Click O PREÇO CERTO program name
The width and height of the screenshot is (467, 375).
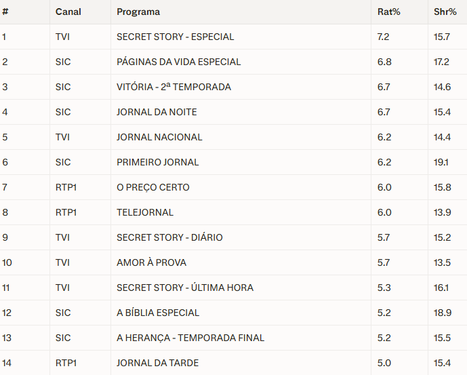(x=153, y=187)
